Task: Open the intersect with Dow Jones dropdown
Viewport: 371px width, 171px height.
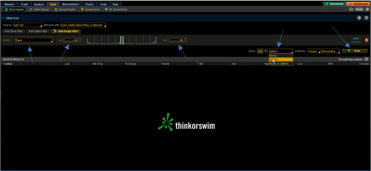Action: click(x=83, y=25)
